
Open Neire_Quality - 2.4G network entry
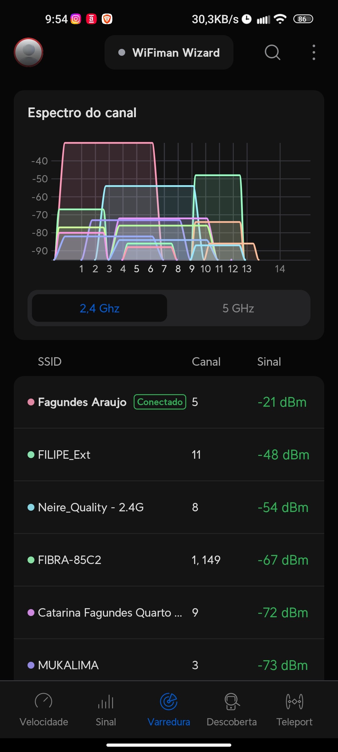169,507
